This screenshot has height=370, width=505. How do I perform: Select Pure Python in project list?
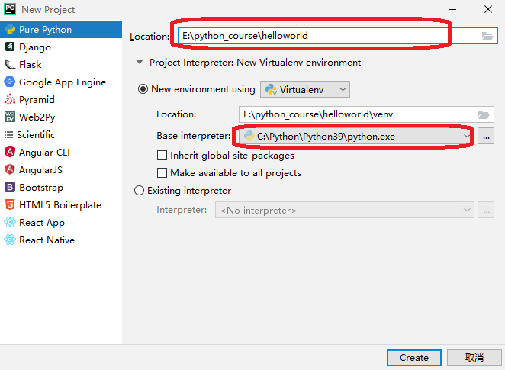click(45, 30)
